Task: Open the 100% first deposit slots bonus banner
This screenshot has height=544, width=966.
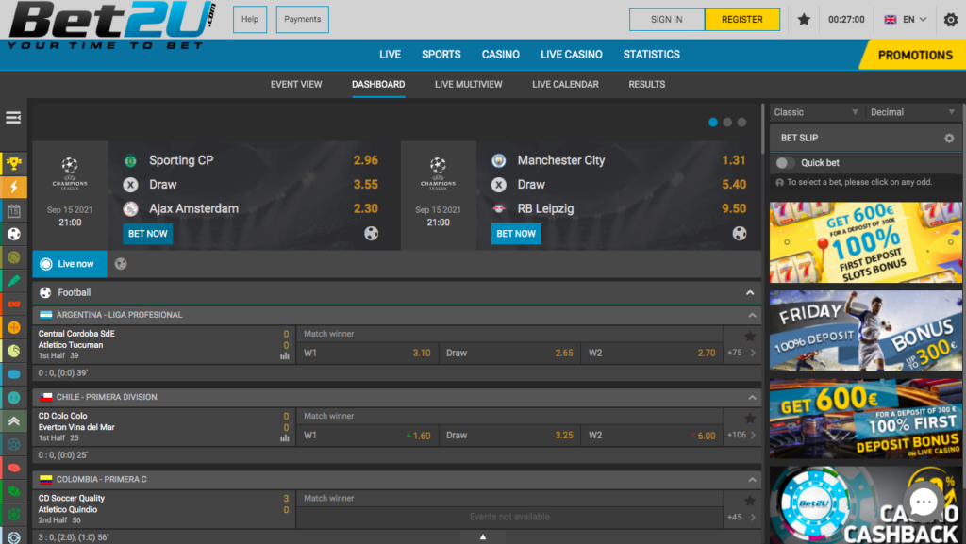Action: (x=866, y=242)
